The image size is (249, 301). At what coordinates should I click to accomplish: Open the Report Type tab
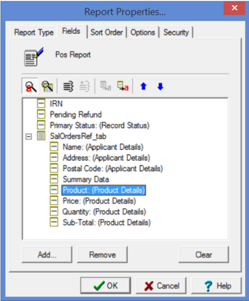[34, 32]
